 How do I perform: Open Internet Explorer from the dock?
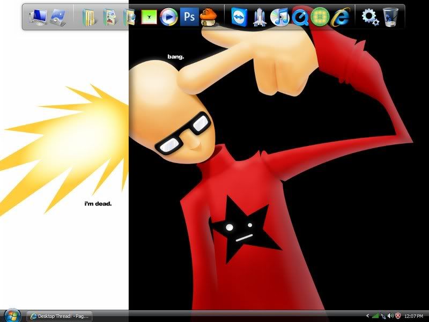pyautogui.click(x=340, y=17)
